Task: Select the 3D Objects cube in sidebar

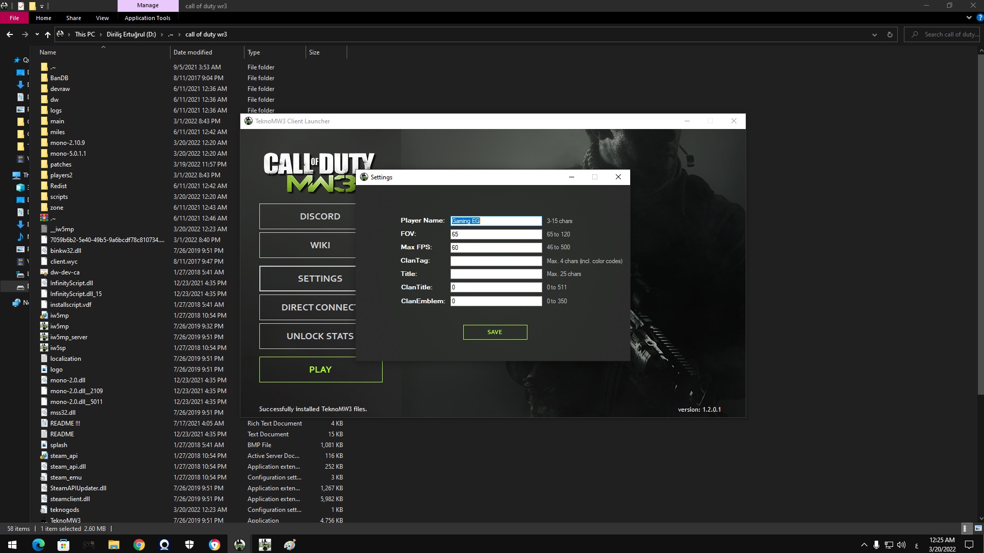Action: pyautogui.click(x=21, y=188)
